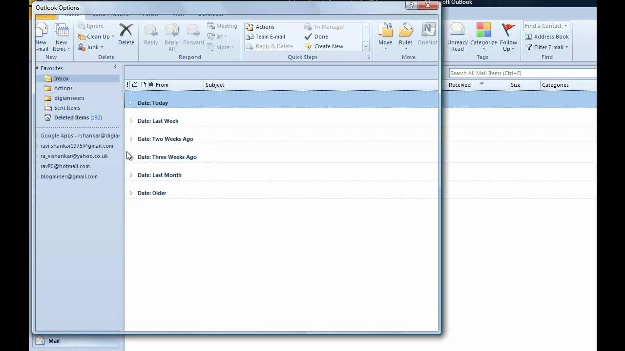
Task: Click the Reply All icon
Action: point(171,30)
